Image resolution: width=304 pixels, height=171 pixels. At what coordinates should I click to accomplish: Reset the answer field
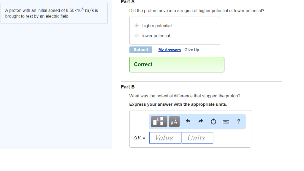point(213,121)
